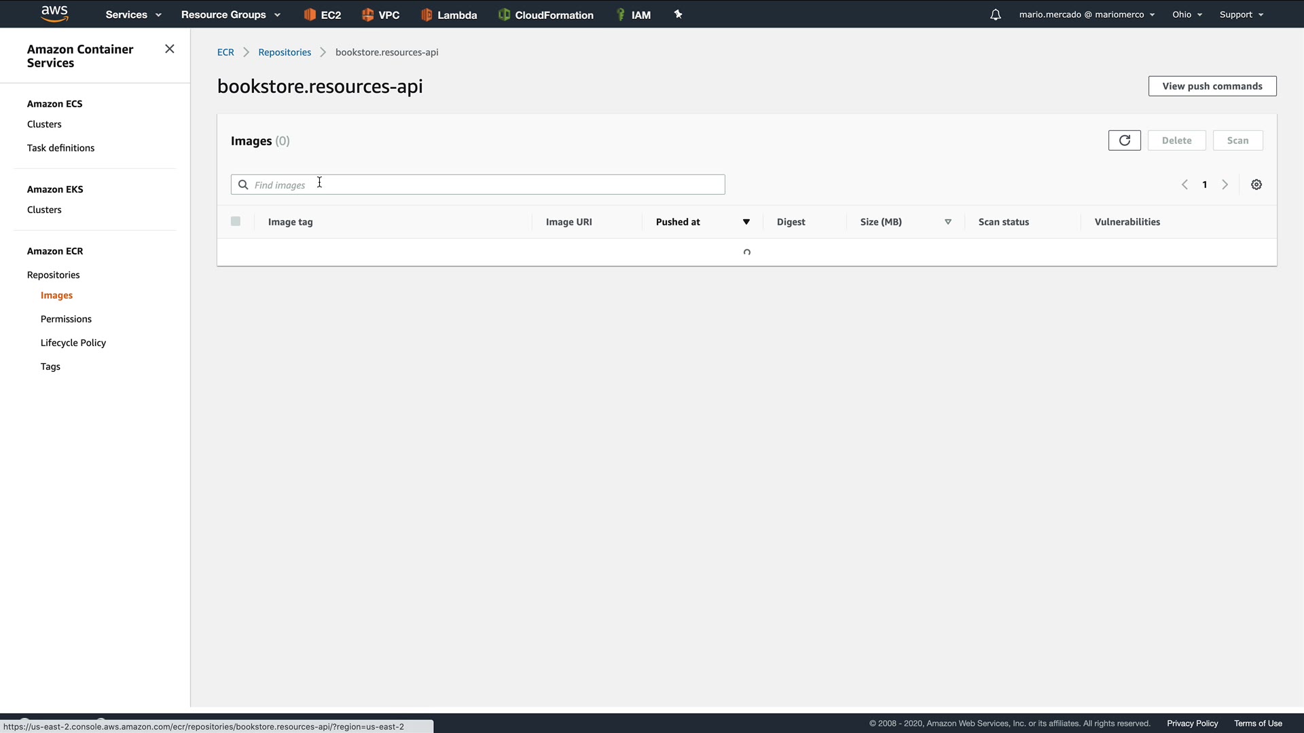
Task: Open the CloudFormation shortcut
Action: [x=546, y=14]
